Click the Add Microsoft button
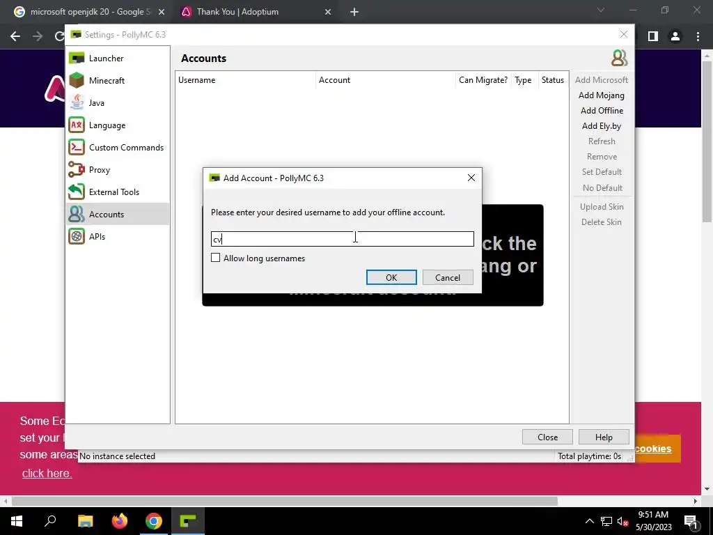 pyautogui.click(x=601, y=79)
